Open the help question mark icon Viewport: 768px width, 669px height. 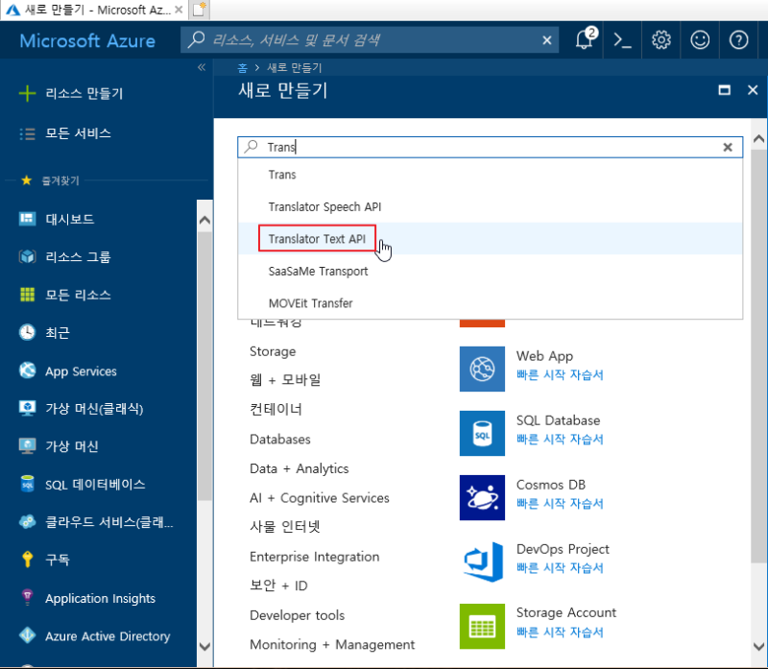click(x=738, y=40)
